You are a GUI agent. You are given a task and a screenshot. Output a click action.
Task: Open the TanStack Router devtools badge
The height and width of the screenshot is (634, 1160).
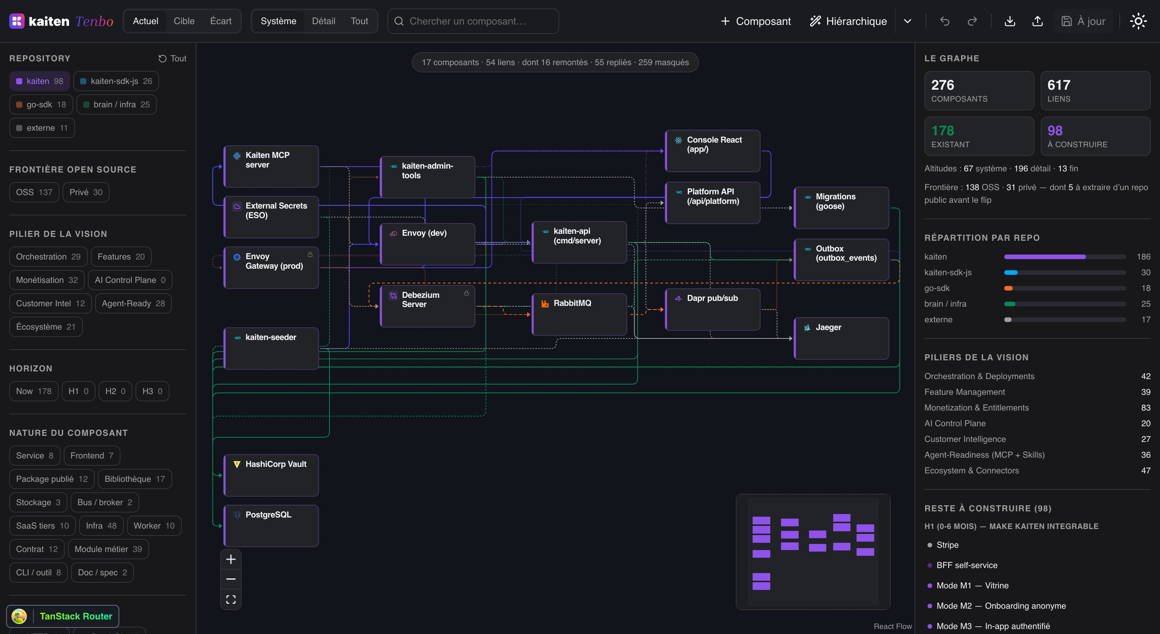(x=63, y=616)
